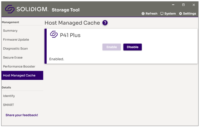Open Settings via the gear icon
Viewport: 200px width, 127px height.
[x=180, y=14]
